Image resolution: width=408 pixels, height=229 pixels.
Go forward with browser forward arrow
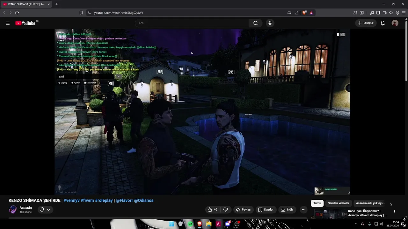tap(11, 13)
